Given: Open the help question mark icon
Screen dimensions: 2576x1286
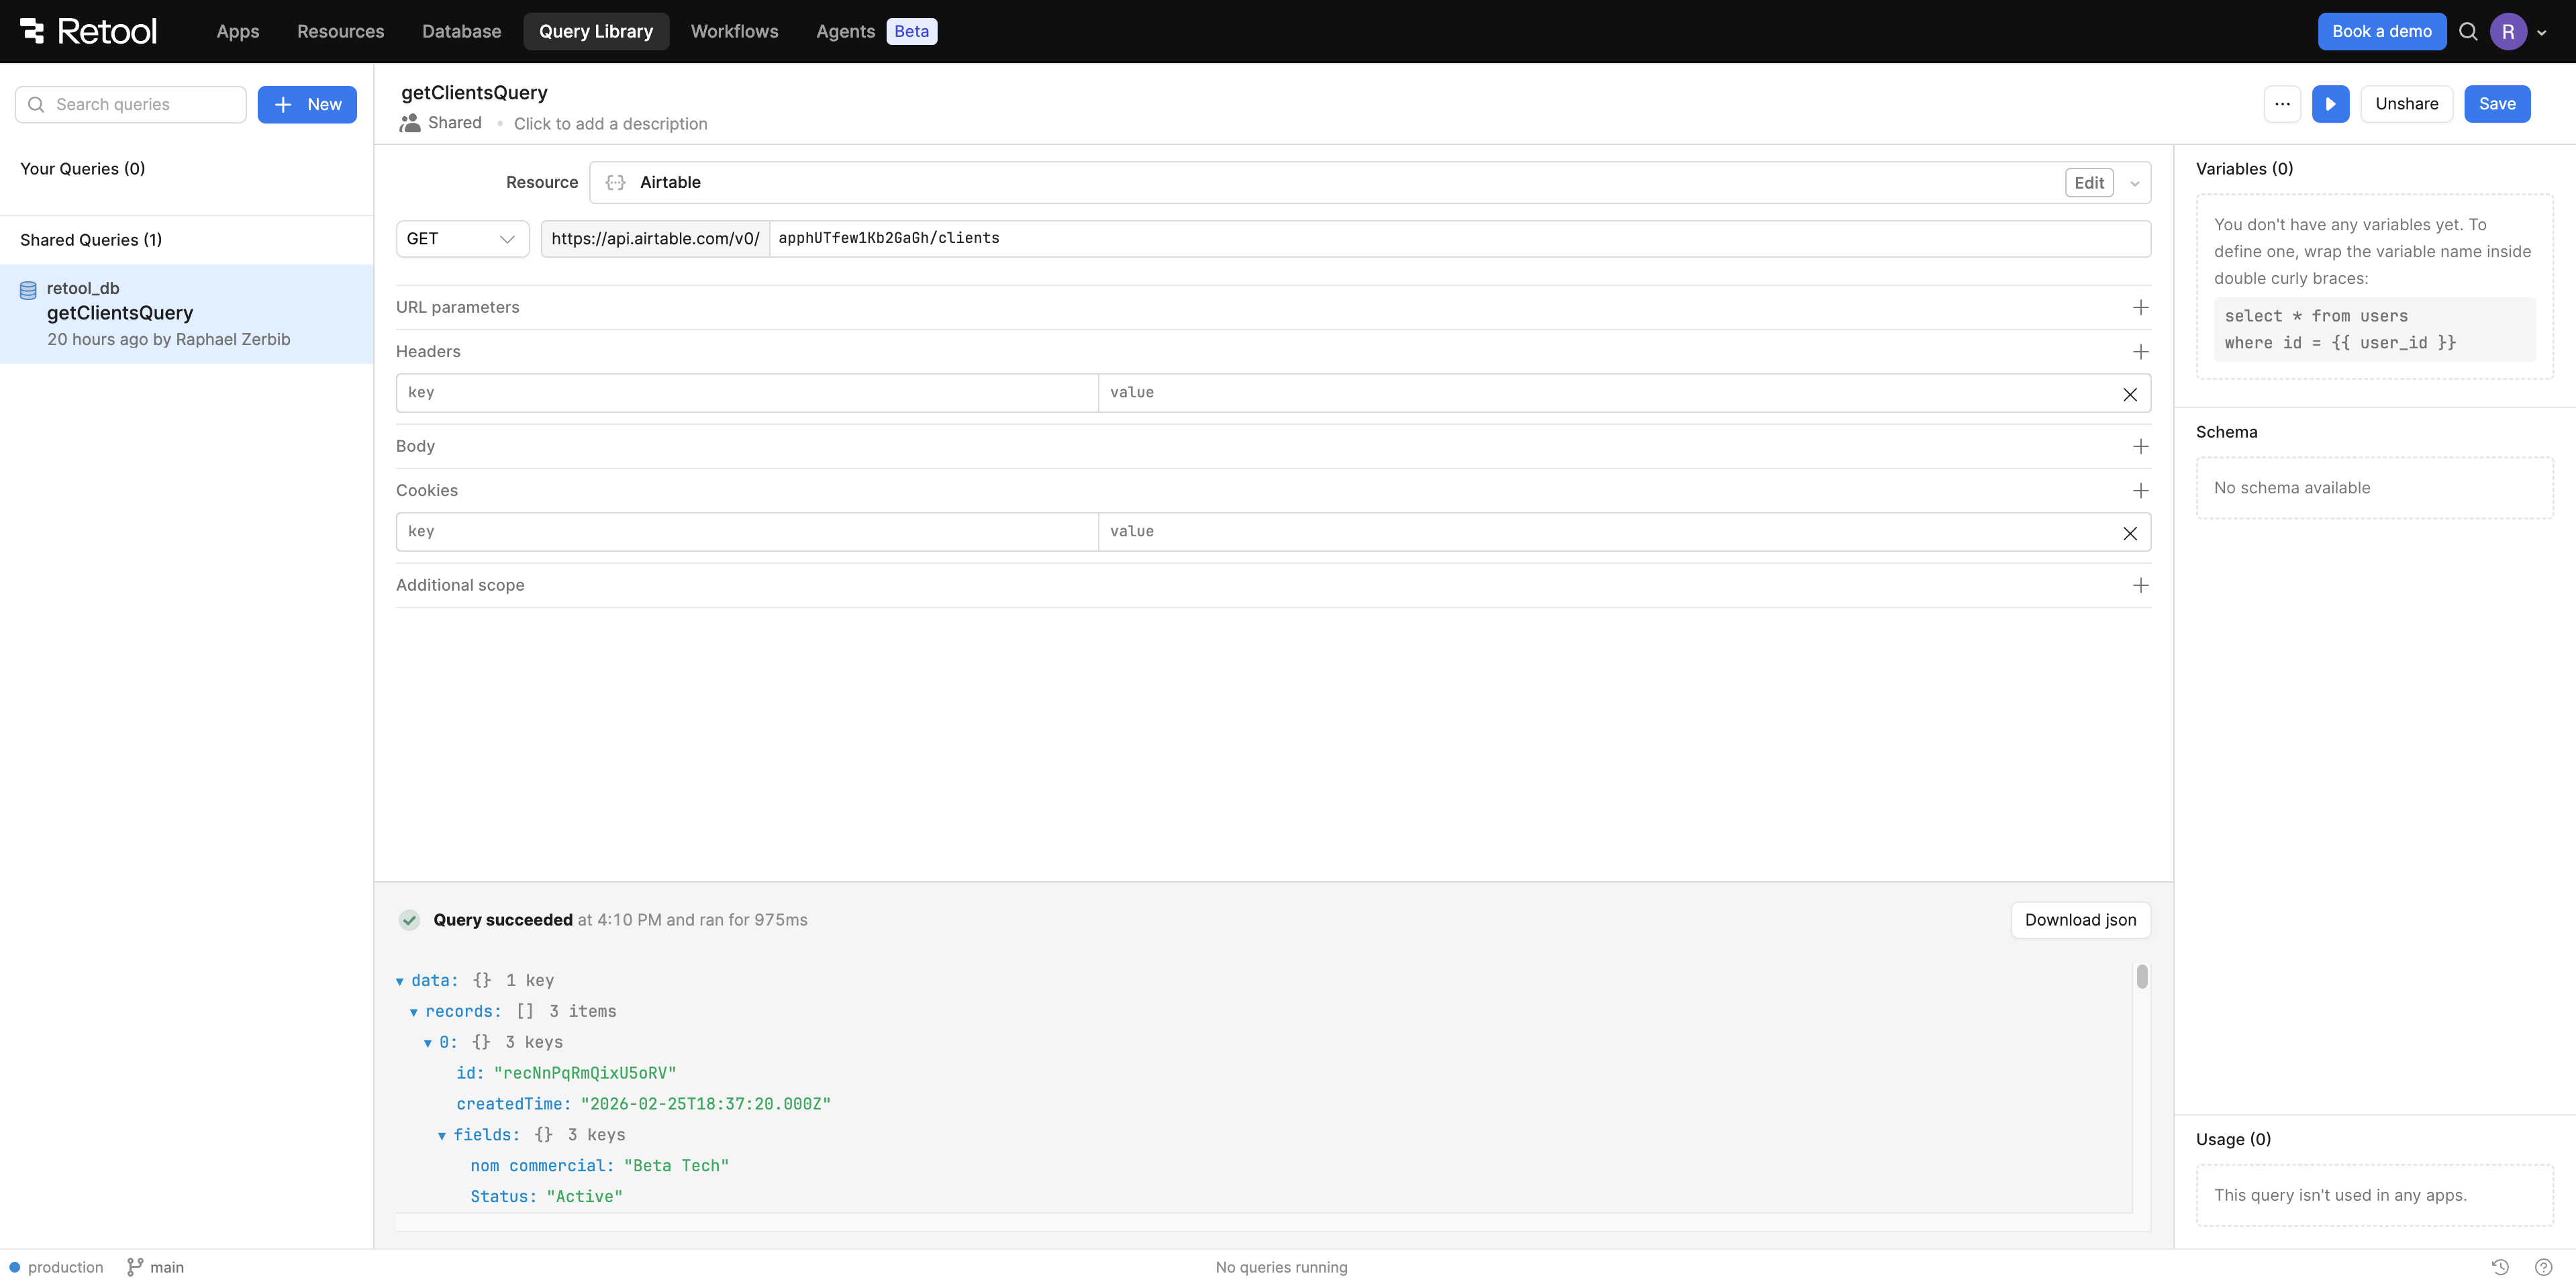Looking at the screenshot, I should coord(2544,1267).
